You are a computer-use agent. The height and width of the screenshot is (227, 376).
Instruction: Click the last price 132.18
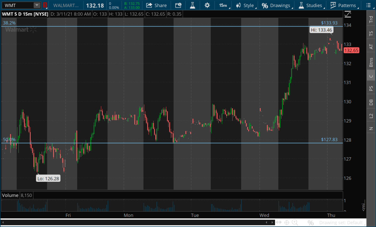pyautogui.click(x=95, y=5)
